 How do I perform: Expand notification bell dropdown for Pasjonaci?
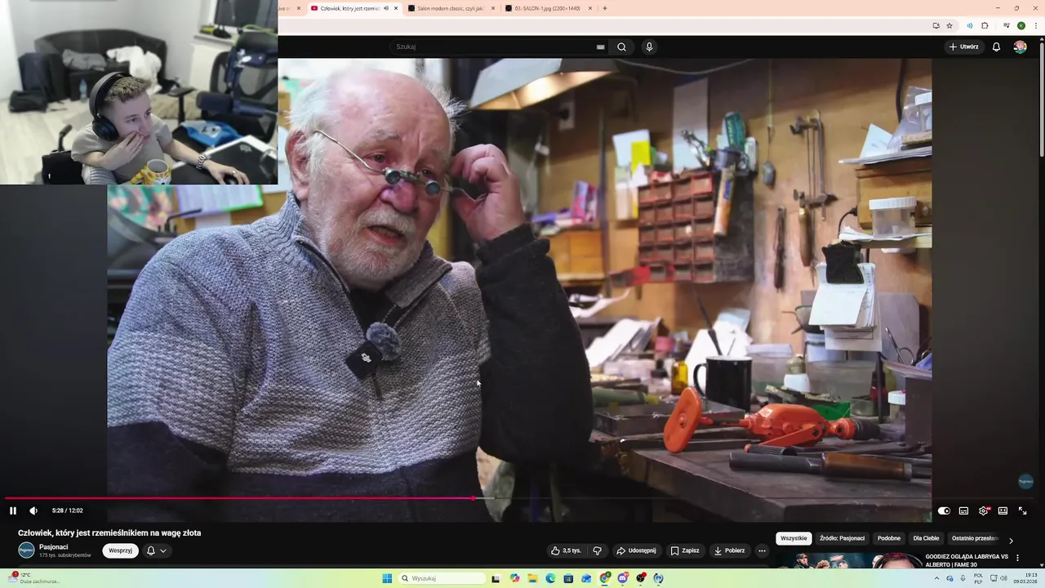coord(156,550)
